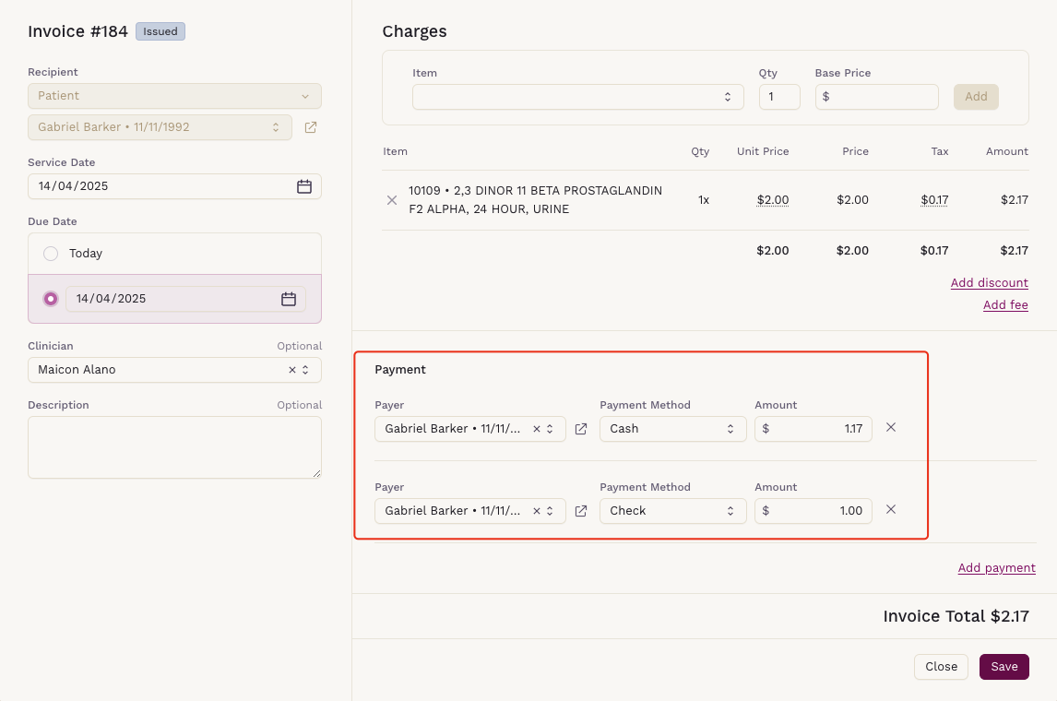Click the Add payment link

tap(996, 568)
